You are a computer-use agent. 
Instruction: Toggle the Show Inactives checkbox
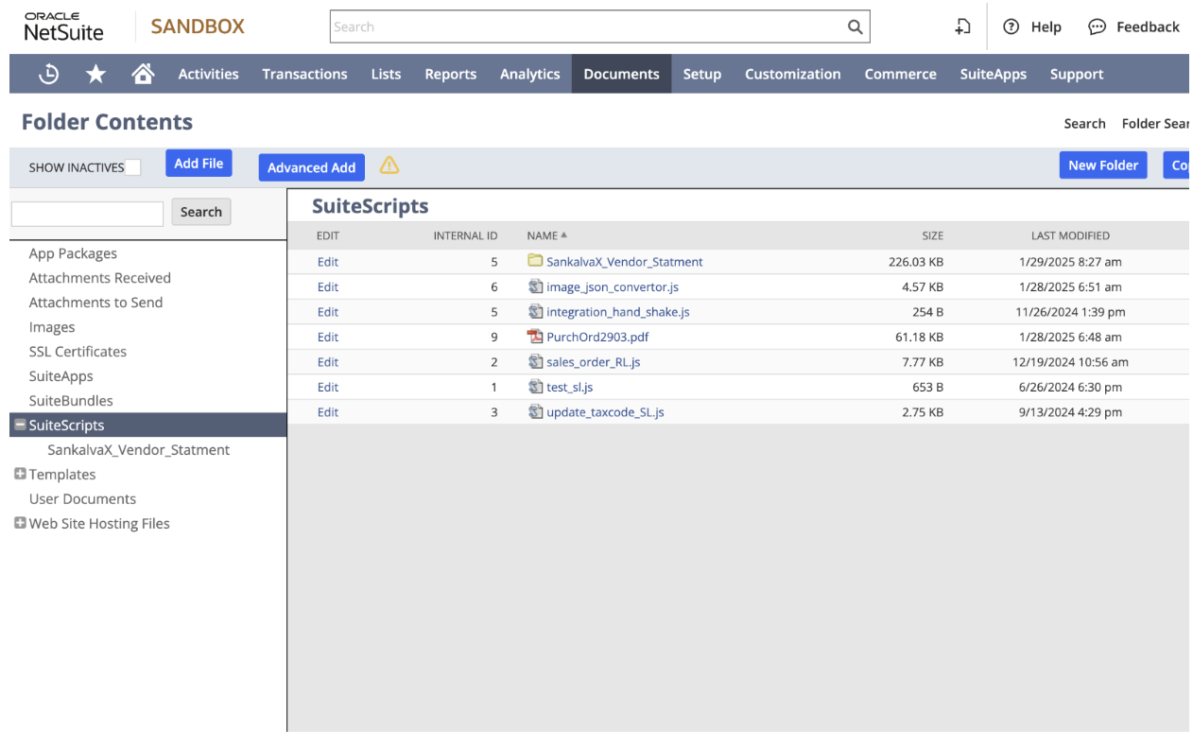pyautogui.click(x=133, y=167)
